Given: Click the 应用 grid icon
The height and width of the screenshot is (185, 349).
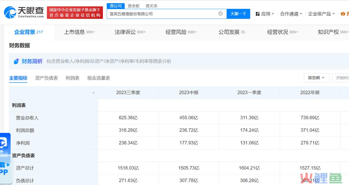Looking at the screenshot, I should (258, 14).
